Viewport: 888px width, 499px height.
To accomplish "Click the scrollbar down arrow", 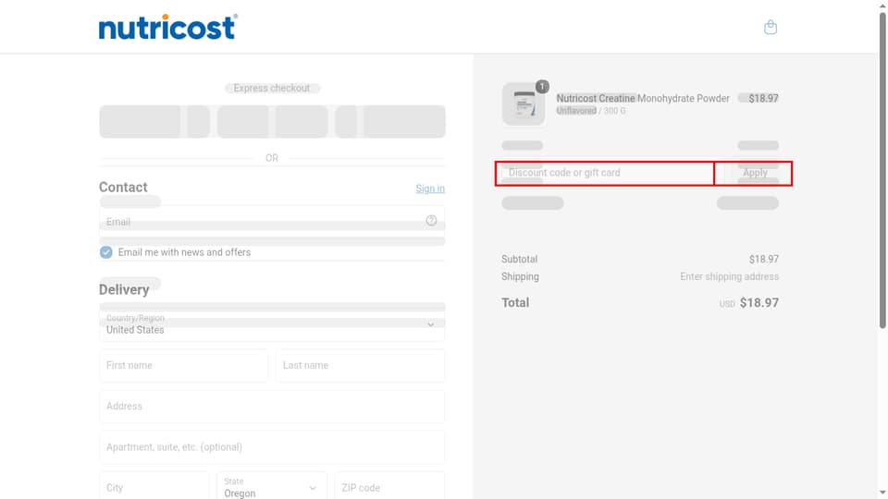I will tap(882, 493).
